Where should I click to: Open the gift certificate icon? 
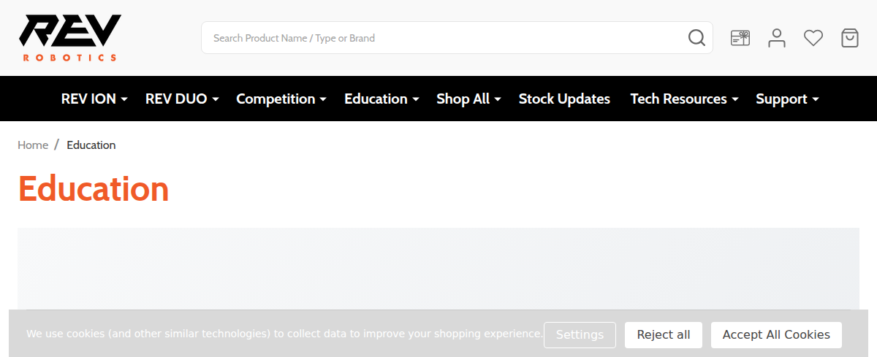point(740,38)
